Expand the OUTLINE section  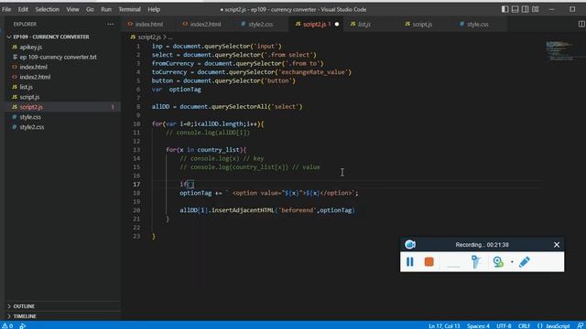(24, 306)
